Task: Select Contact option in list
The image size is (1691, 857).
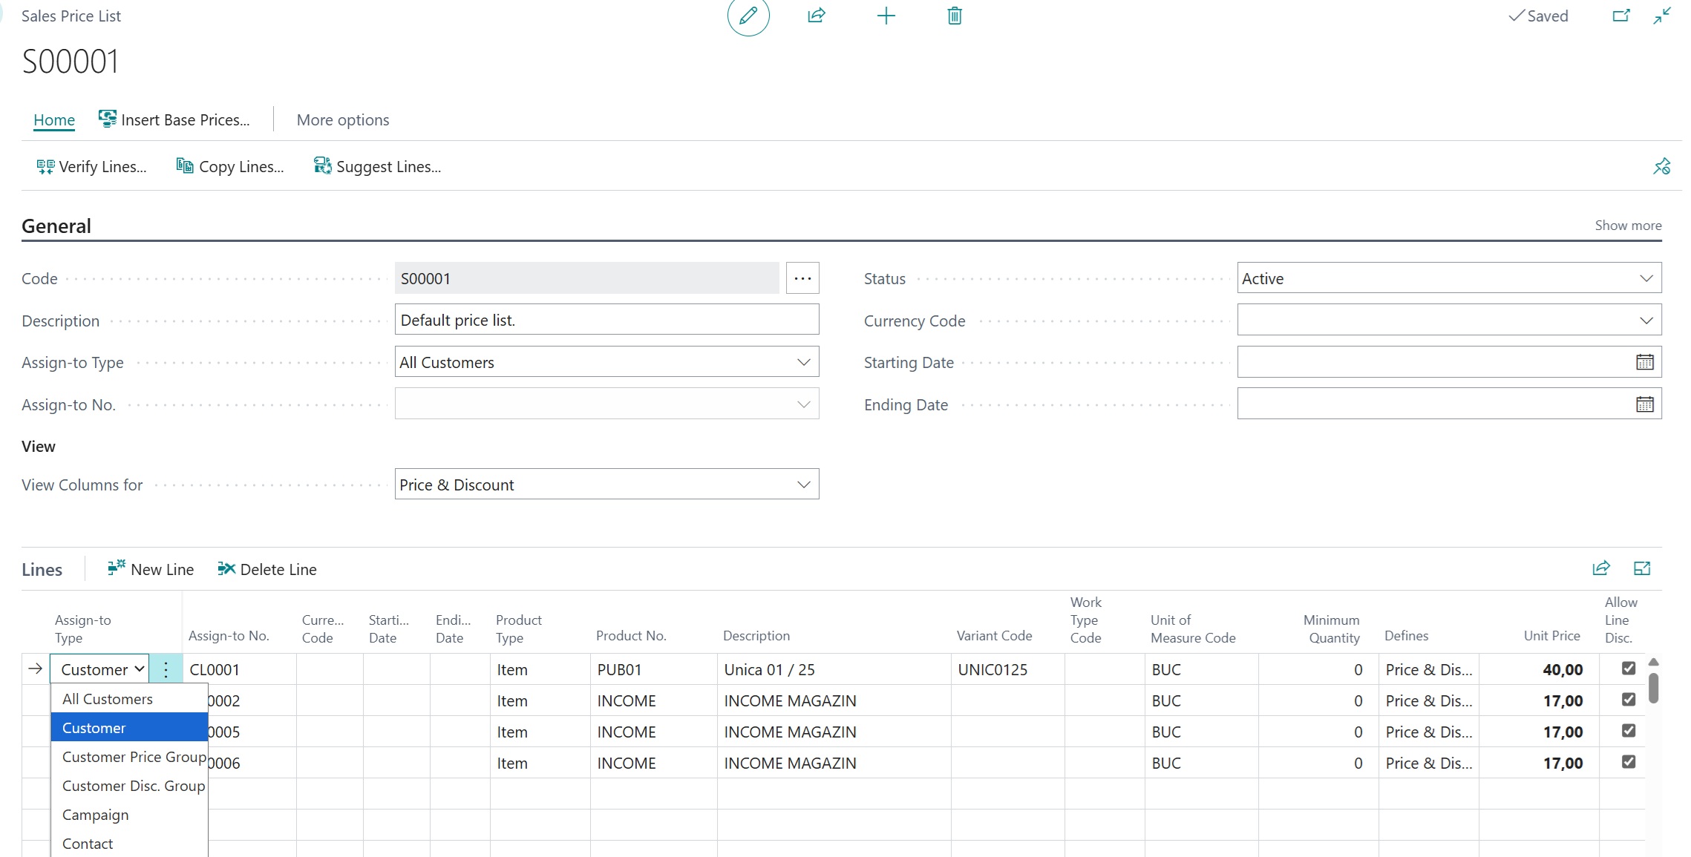Action: [x=129, y=844]
